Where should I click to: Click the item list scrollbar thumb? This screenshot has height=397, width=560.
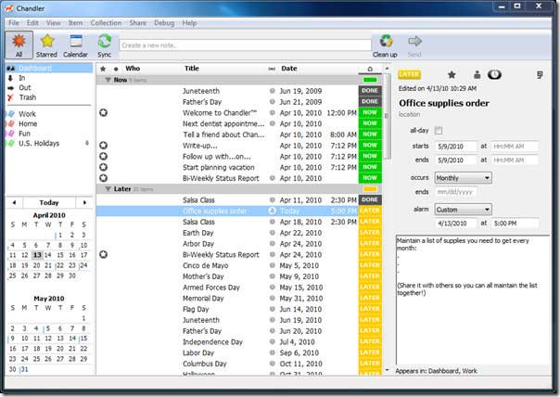[x=387, y=117]
